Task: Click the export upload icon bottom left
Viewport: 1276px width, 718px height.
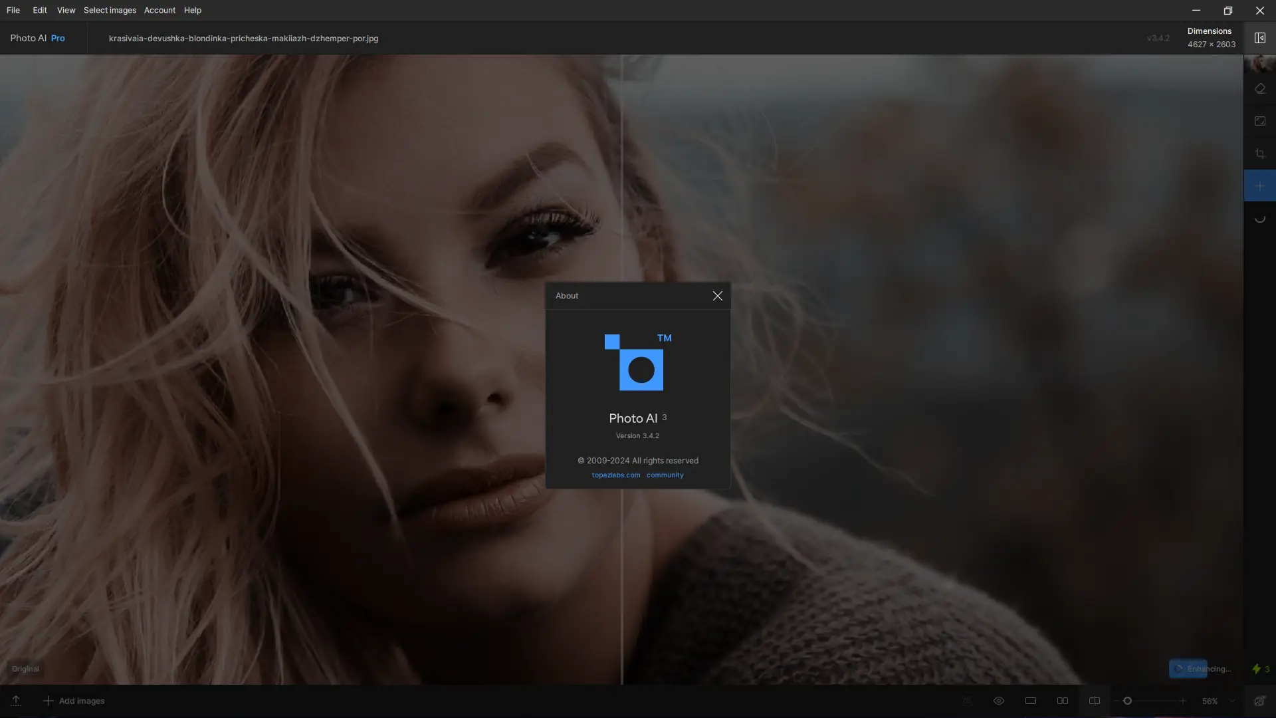Action: (16, 701)
